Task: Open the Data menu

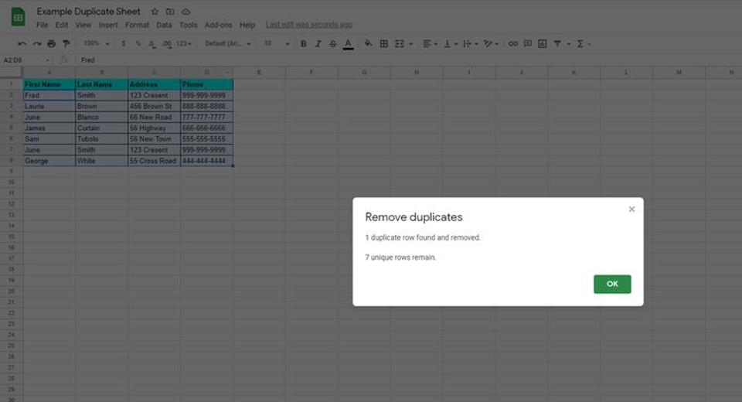Action: click(164, 25)
